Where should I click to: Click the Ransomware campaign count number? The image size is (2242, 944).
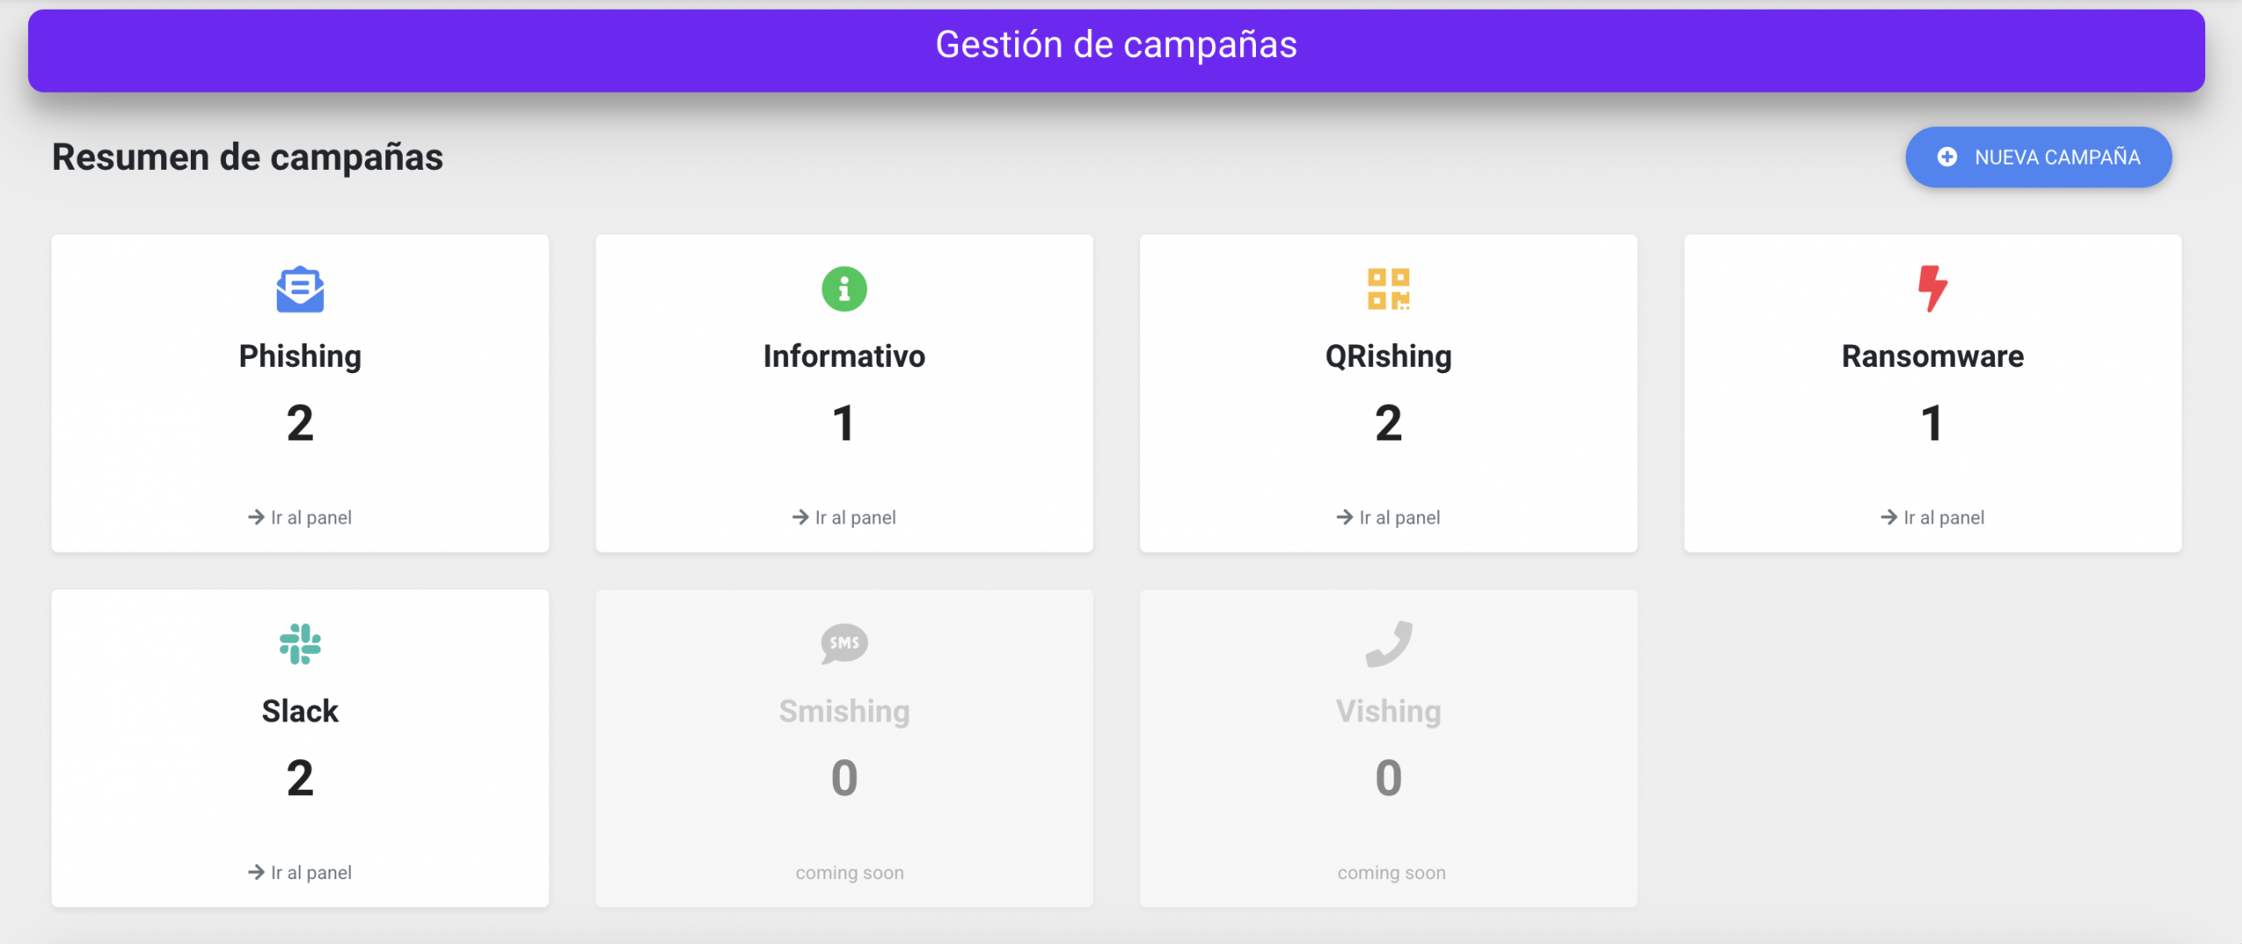coord(1932,424)
